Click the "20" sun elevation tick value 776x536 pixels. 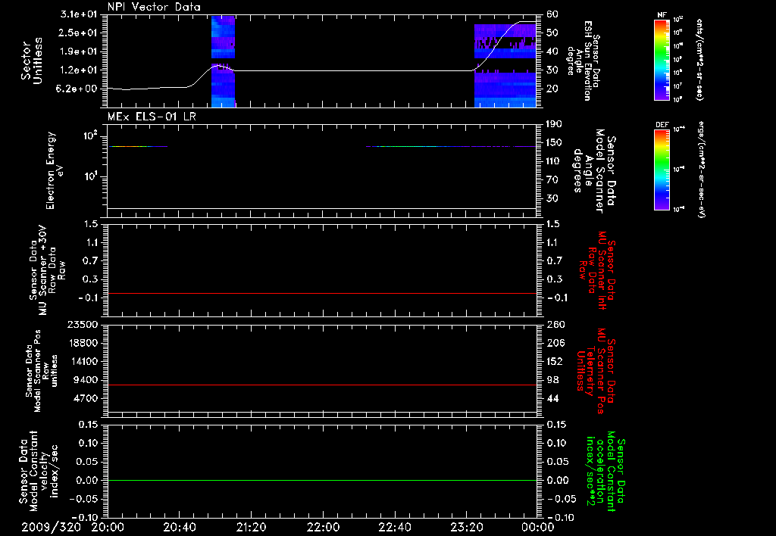552,89
